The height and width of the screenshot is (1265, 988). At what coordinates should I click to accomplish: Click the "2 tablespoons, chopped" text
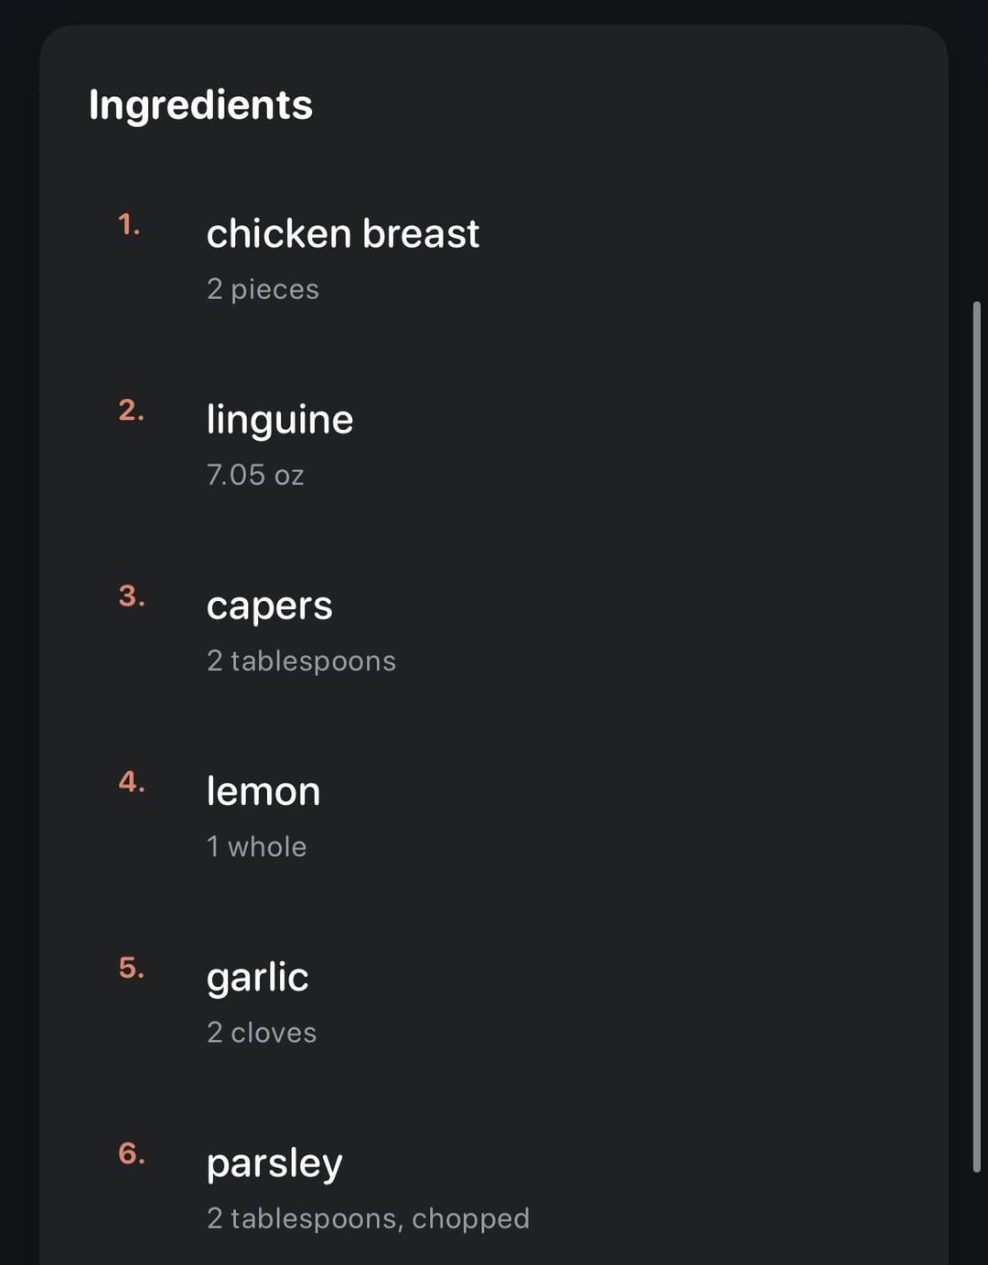point(368,1217)
